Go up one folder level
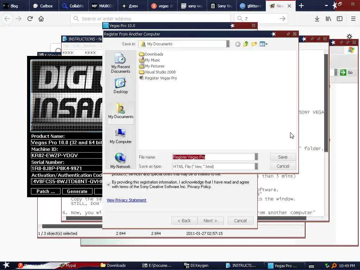Viewport: 360px width, 270px height. click(x=246, y=44)
